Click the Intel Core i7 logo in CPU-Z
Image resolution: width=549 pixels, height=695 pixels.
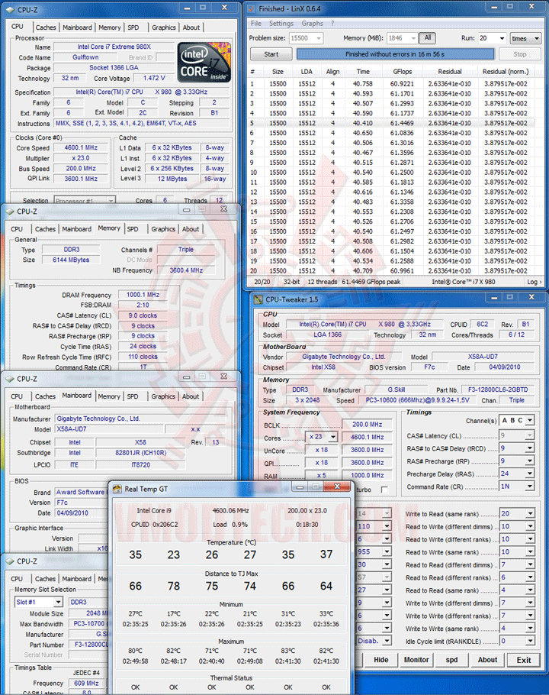204,63
